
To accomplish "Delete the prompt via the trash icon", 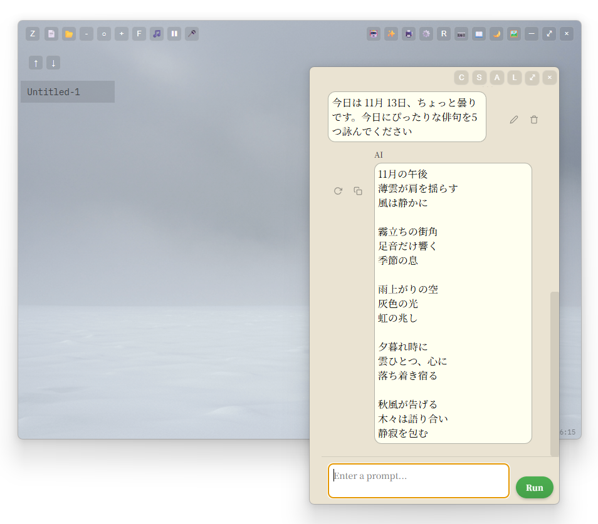I will click(x=533, y=119).
